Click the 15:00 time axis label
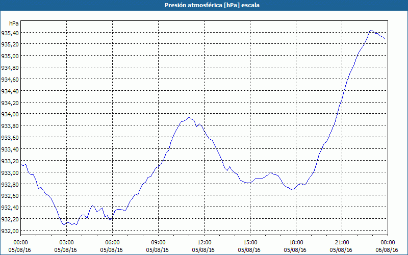This screenshot has height=255, width=408. point(250,243)
